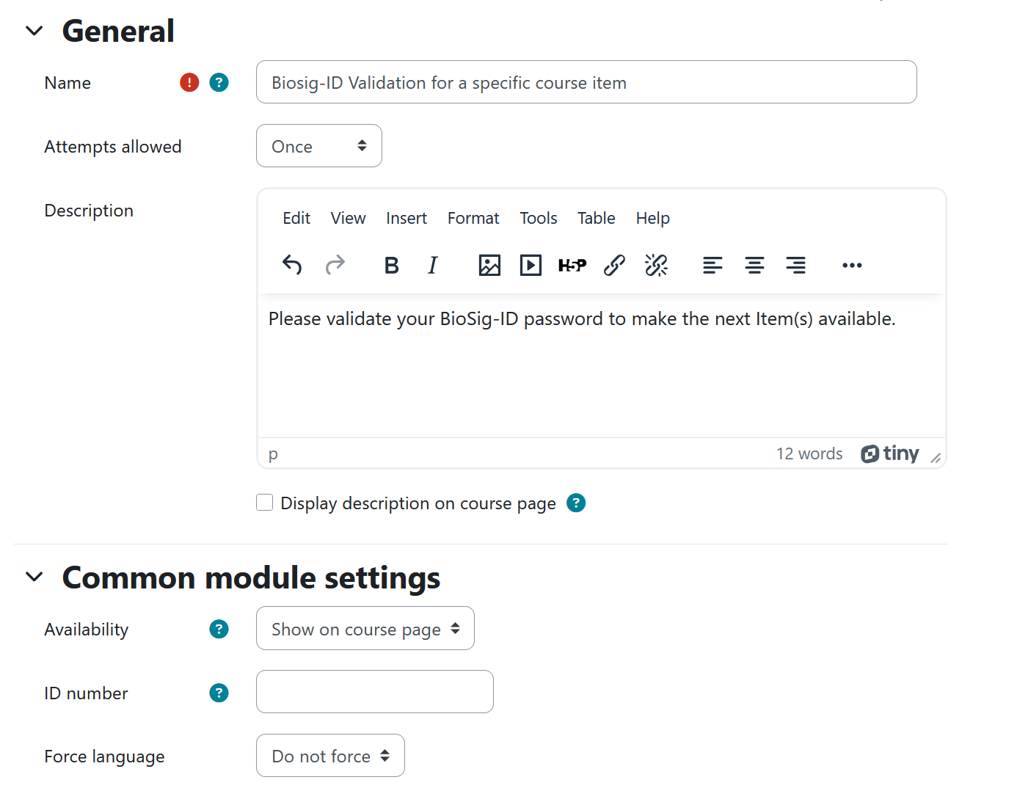This screenshot has height=791, width=1017.
Task: Click into the ID number field
Action: point(375,691)
